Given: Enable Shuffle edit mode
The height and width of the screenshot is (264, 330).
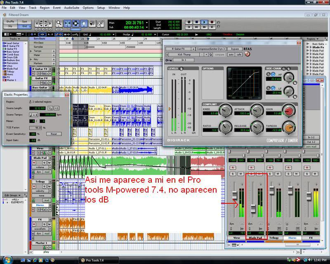Looking at the screenshot, I should [10, 22].
